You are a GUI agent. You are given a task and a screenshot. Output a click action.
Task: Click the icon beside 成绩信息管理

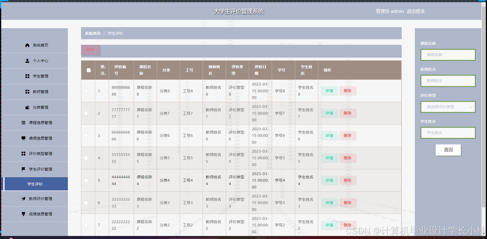coord(23,214)
